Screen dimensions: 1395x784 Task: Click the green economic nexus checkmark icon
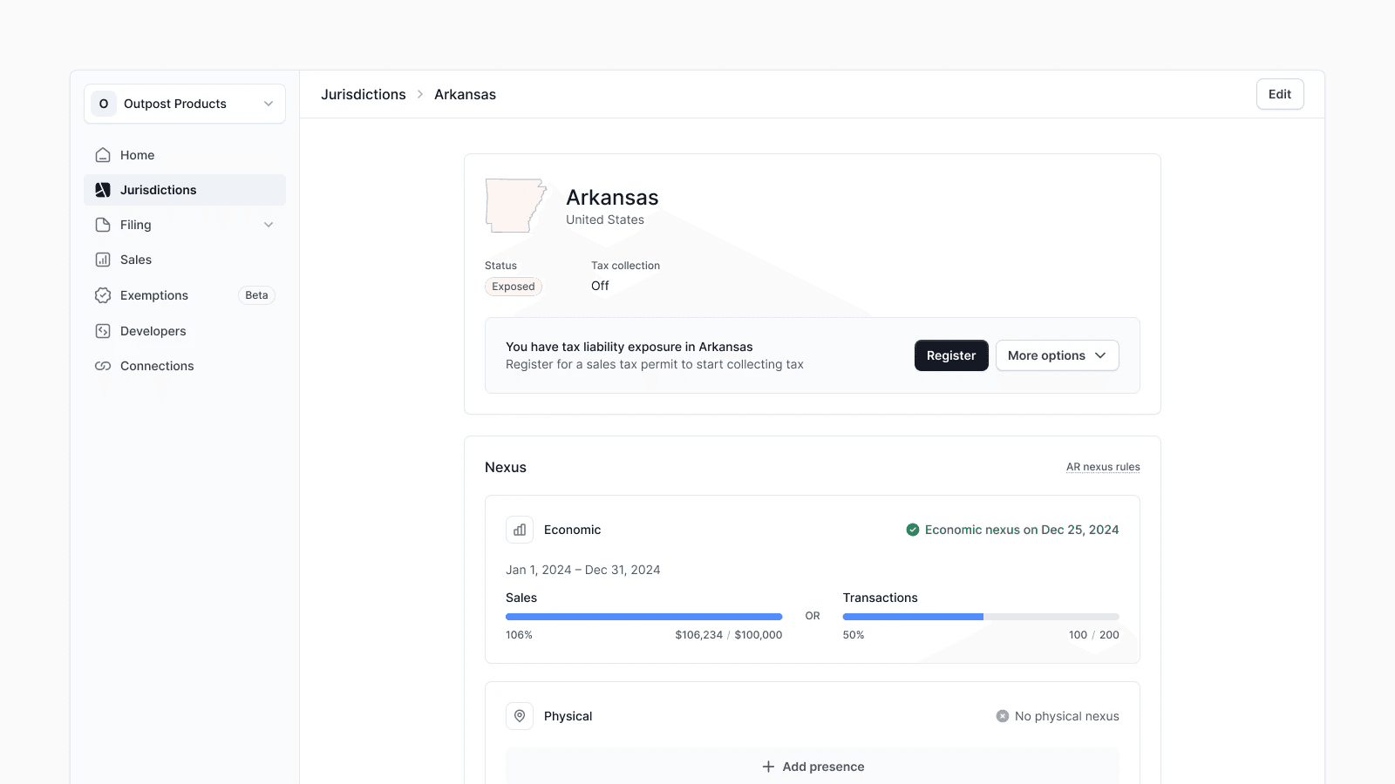[913, 530]
